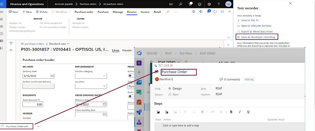Click the plus icon in DevOps sidebar

tap(139, 72)
